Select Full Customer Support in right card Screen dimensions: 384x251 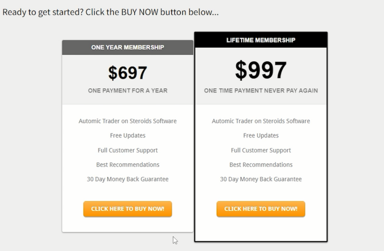coord(261,150)
